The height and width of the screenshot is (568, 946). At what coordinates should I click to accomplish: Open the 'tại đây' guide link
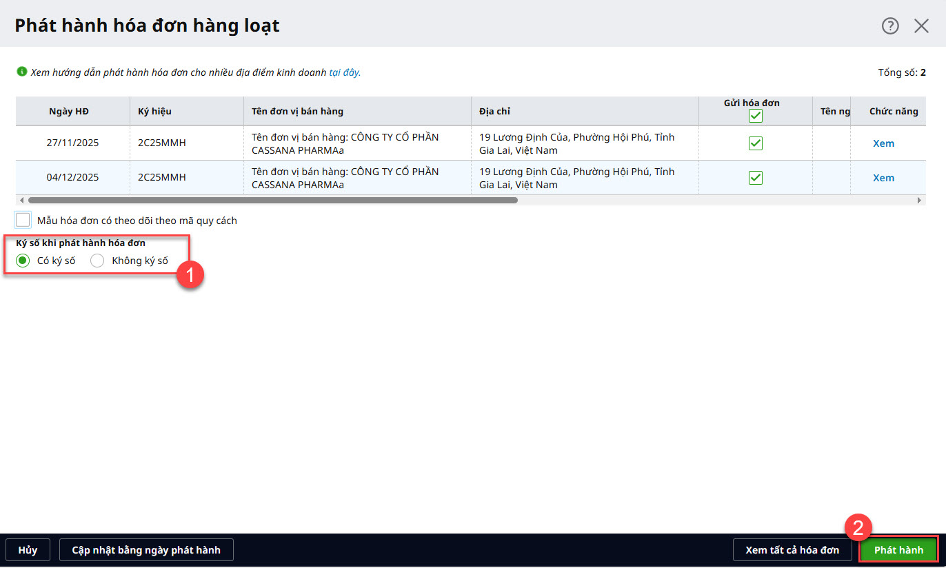[343, 72]
